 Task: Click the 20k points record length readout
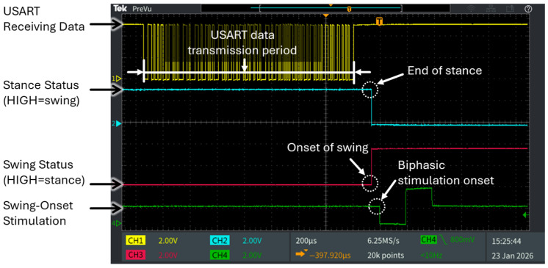[386, 256]
